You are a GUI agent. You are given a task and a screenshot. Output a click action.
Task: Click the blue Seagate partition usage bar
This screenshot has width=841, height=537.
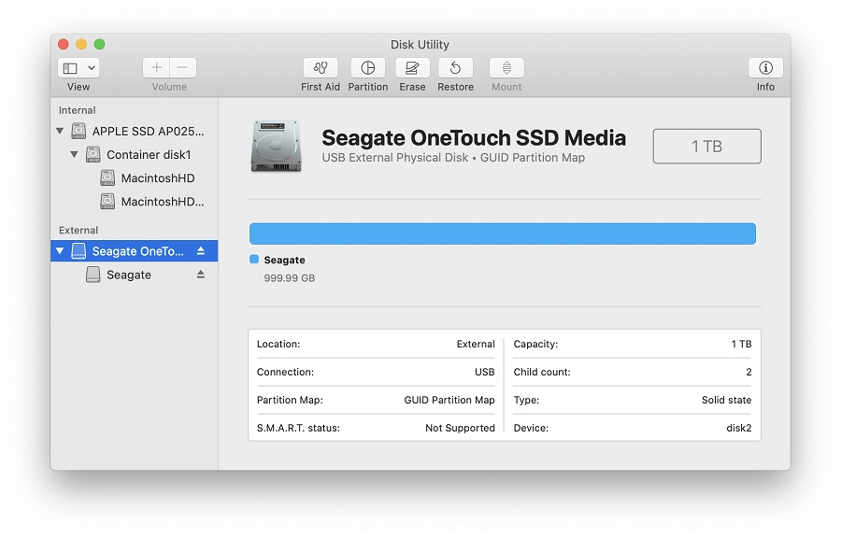(x=502, y=233)
